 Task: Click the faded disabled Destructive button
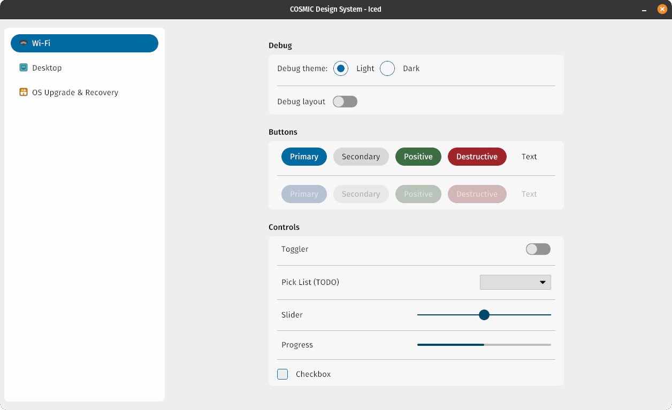(x=477, y=194)
